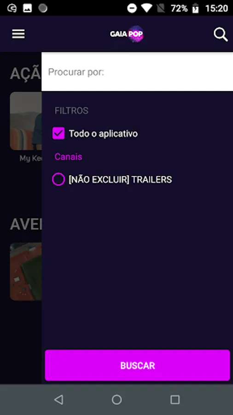This screenshot has width=233, height=415.
Task: Select the [NÃO EXCLUIR] TRAILERS radio button
Action: 58,179
